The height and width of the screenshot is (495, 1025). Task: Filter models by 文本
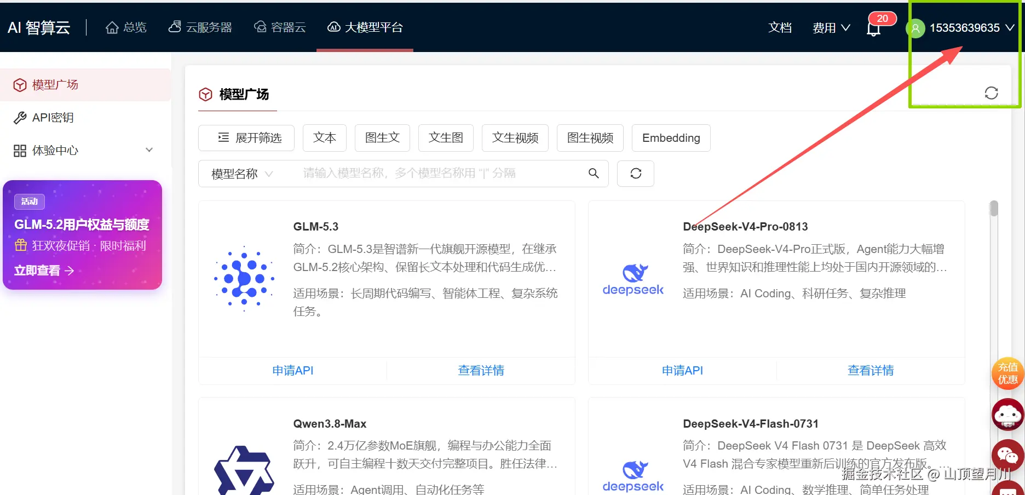[x=325, y=138]
